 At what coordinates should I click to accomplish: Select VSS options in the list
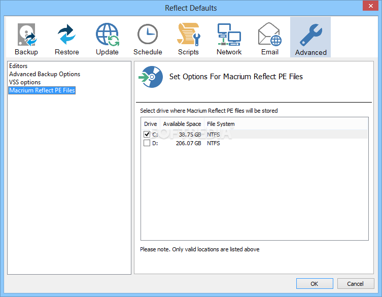tap(25, 82)
